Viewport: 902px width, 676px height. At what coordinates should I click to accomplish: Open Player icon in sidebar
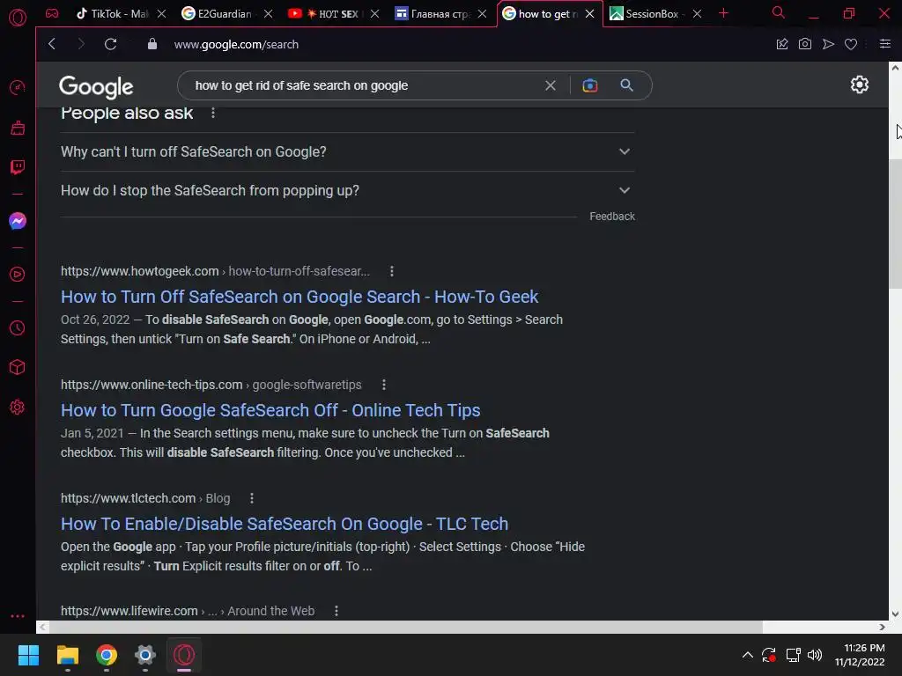point(18,275)
